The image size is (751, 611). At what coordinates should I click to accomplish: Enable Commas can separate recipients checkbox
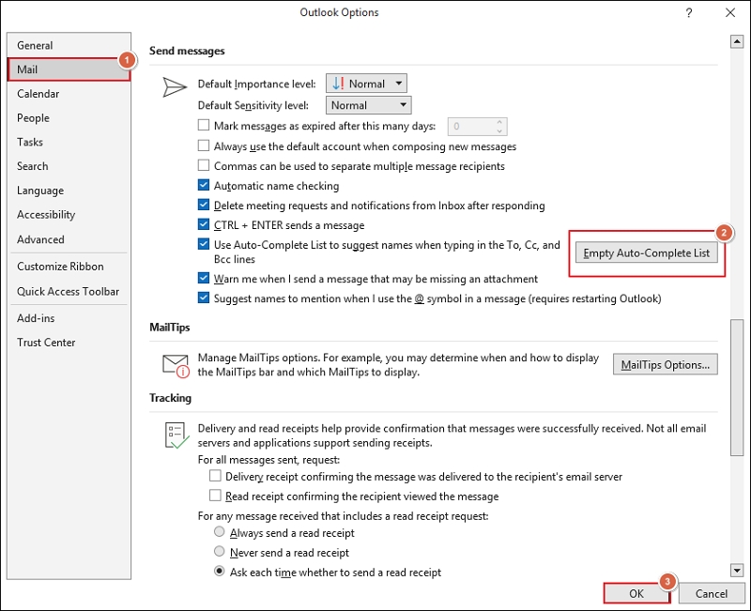(x=204, y=165)
